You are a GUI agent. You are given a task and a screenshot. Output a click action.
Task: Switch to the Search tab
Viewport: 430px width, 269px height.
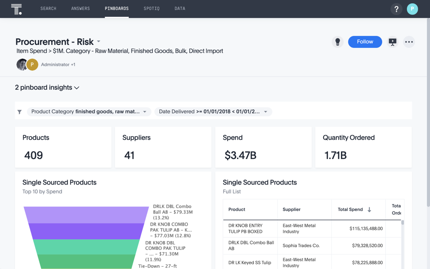pos(48,9)
